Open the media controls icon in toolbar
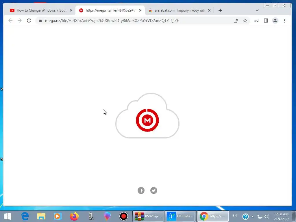This screenshot has height=222, width=296. 257,21
